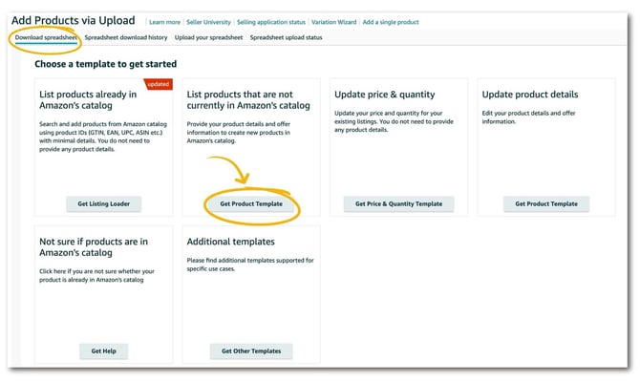Viewport: 640px width, 382px height.
Task: Open the Seller University link
Action: click(208, 22)
